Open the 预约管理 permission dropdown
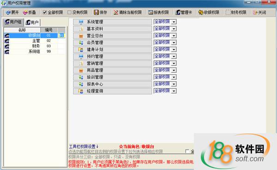 174,57
